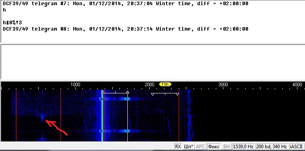Toggle AFC in the status bar
Image resolution: width=305 pixels, height=151 pixels.
(200, 147)
